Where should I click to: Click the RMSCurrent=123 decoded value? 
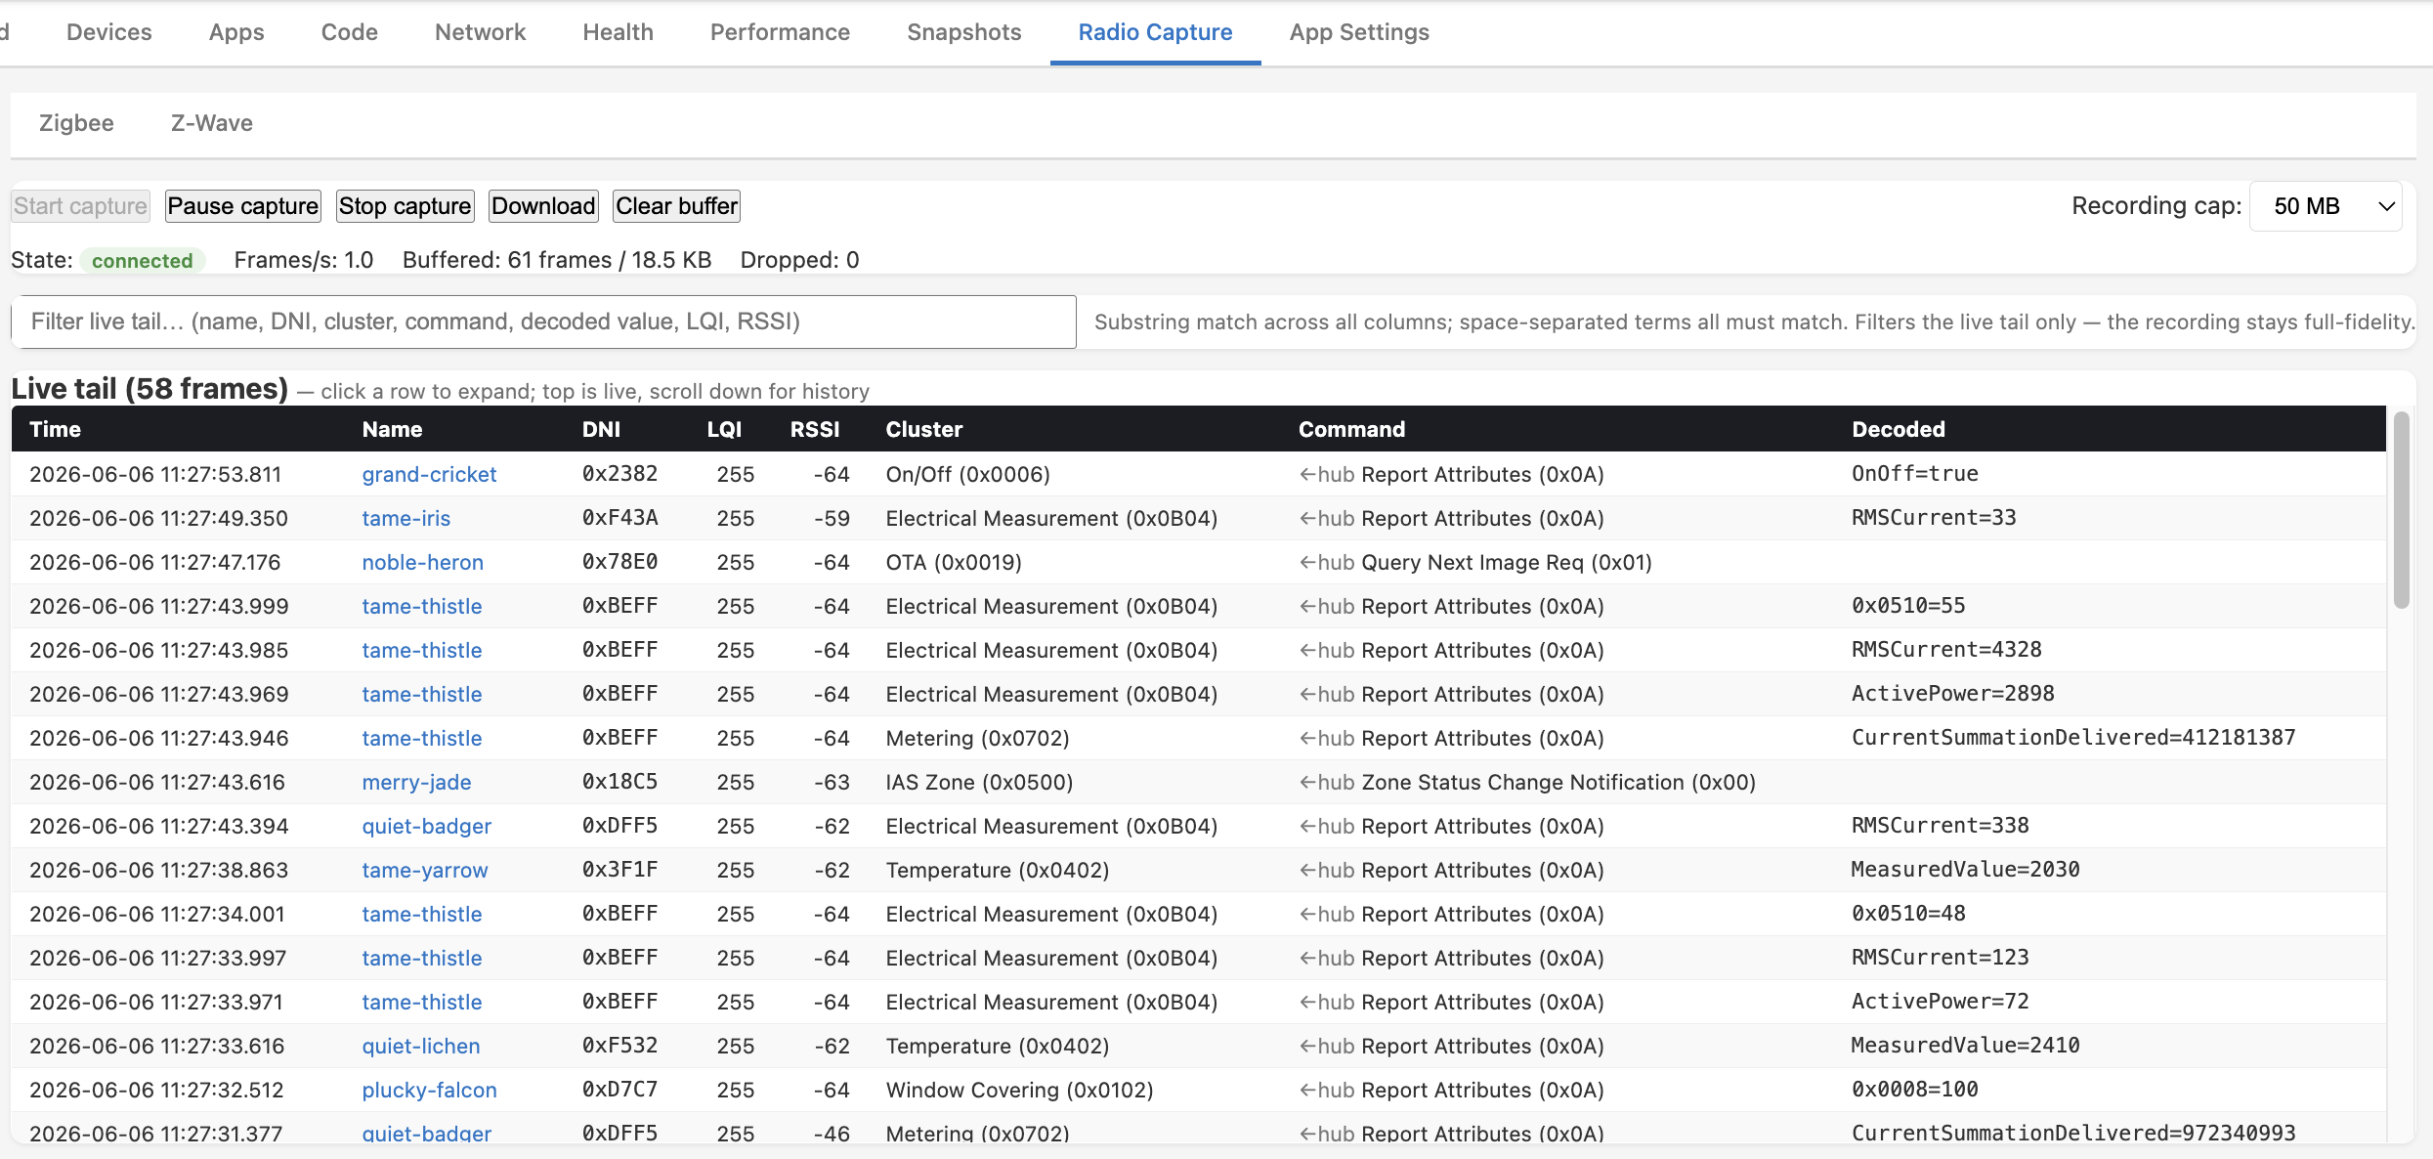1940,958
